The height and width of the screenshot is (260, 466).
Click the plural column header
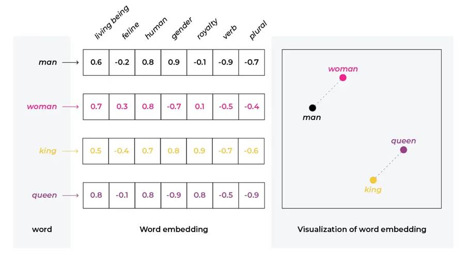click(x=258, y=30)
